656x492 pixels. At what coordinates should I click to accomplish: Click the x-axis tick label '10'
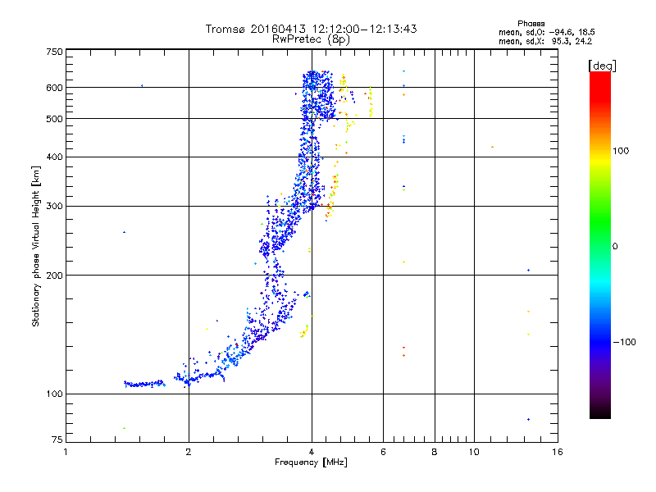pyautogui.click(x=474, y=452)
